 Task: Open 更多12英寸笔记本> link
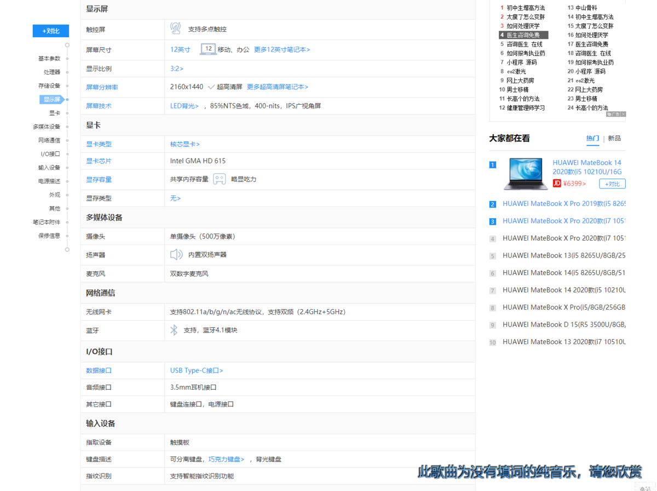[282, 49]
